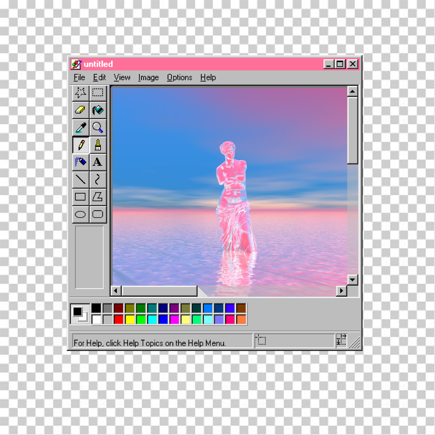This screenshot has width=435, height=435.
Task: Select the Pencil tool
Action: [x=81, y=145]
